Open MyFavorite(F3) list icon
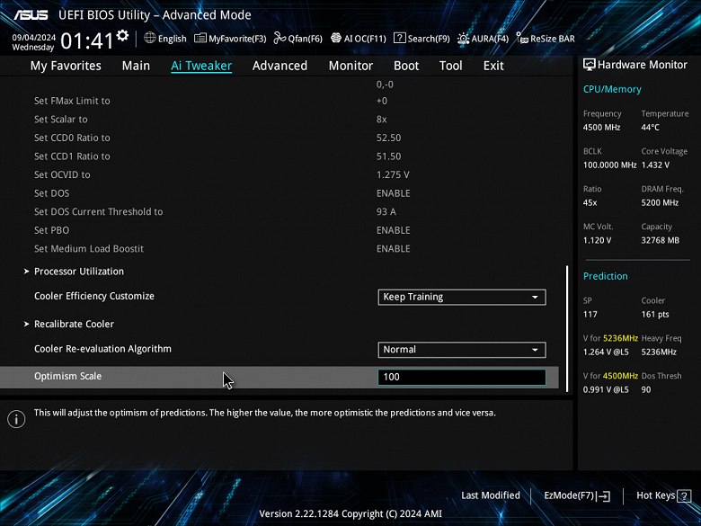This screenshot has width=701, height=526. [200, 39]
